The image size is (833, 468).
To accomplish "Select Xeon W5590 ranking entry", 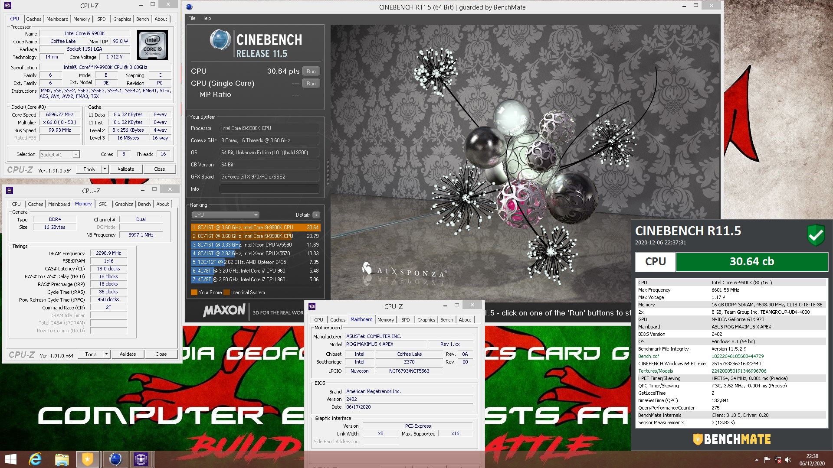I will point(256,245).
